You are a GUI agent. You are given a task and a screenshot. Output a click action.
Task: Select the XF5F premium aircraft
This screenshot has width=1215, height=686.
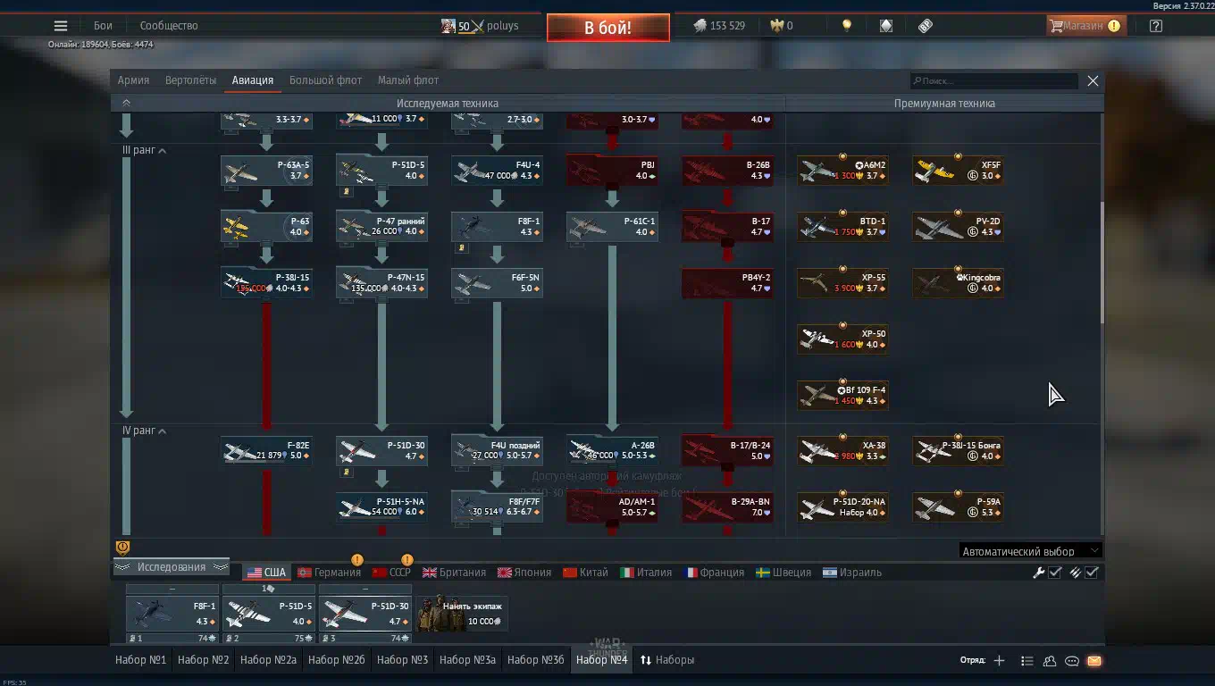958,171
